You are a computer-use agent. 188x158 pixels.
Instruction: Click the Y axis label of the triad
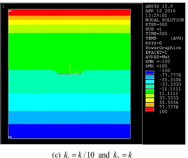(70, 66)
